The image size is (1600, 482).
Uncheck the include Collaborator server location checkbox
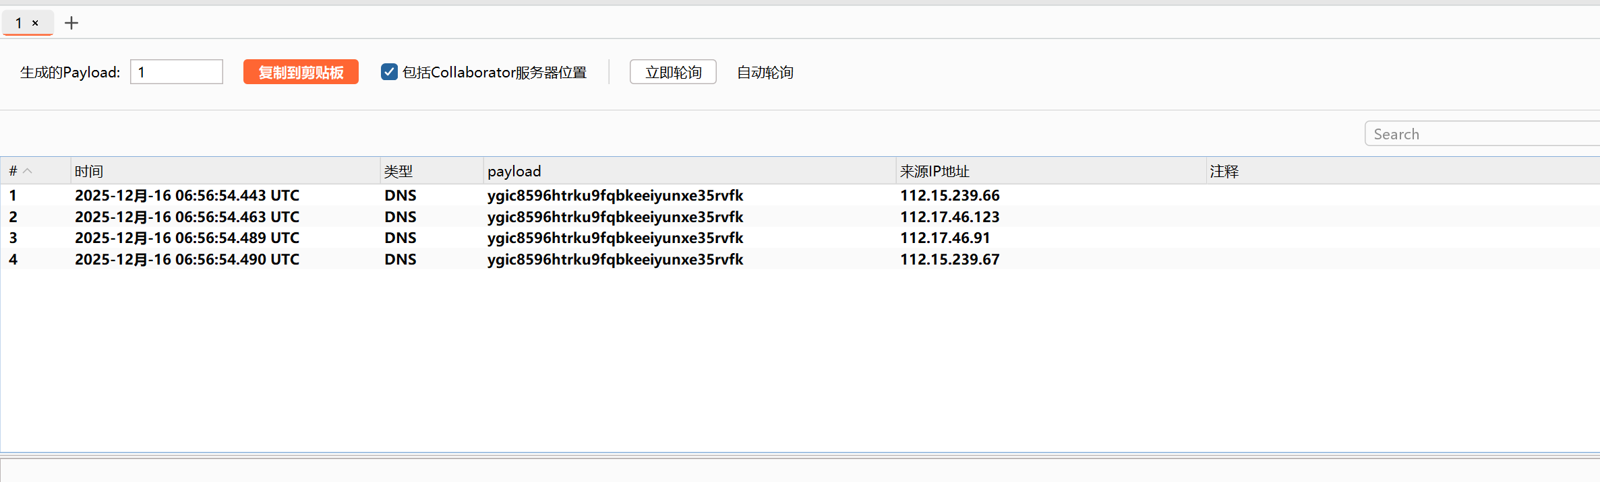point(389,72)
